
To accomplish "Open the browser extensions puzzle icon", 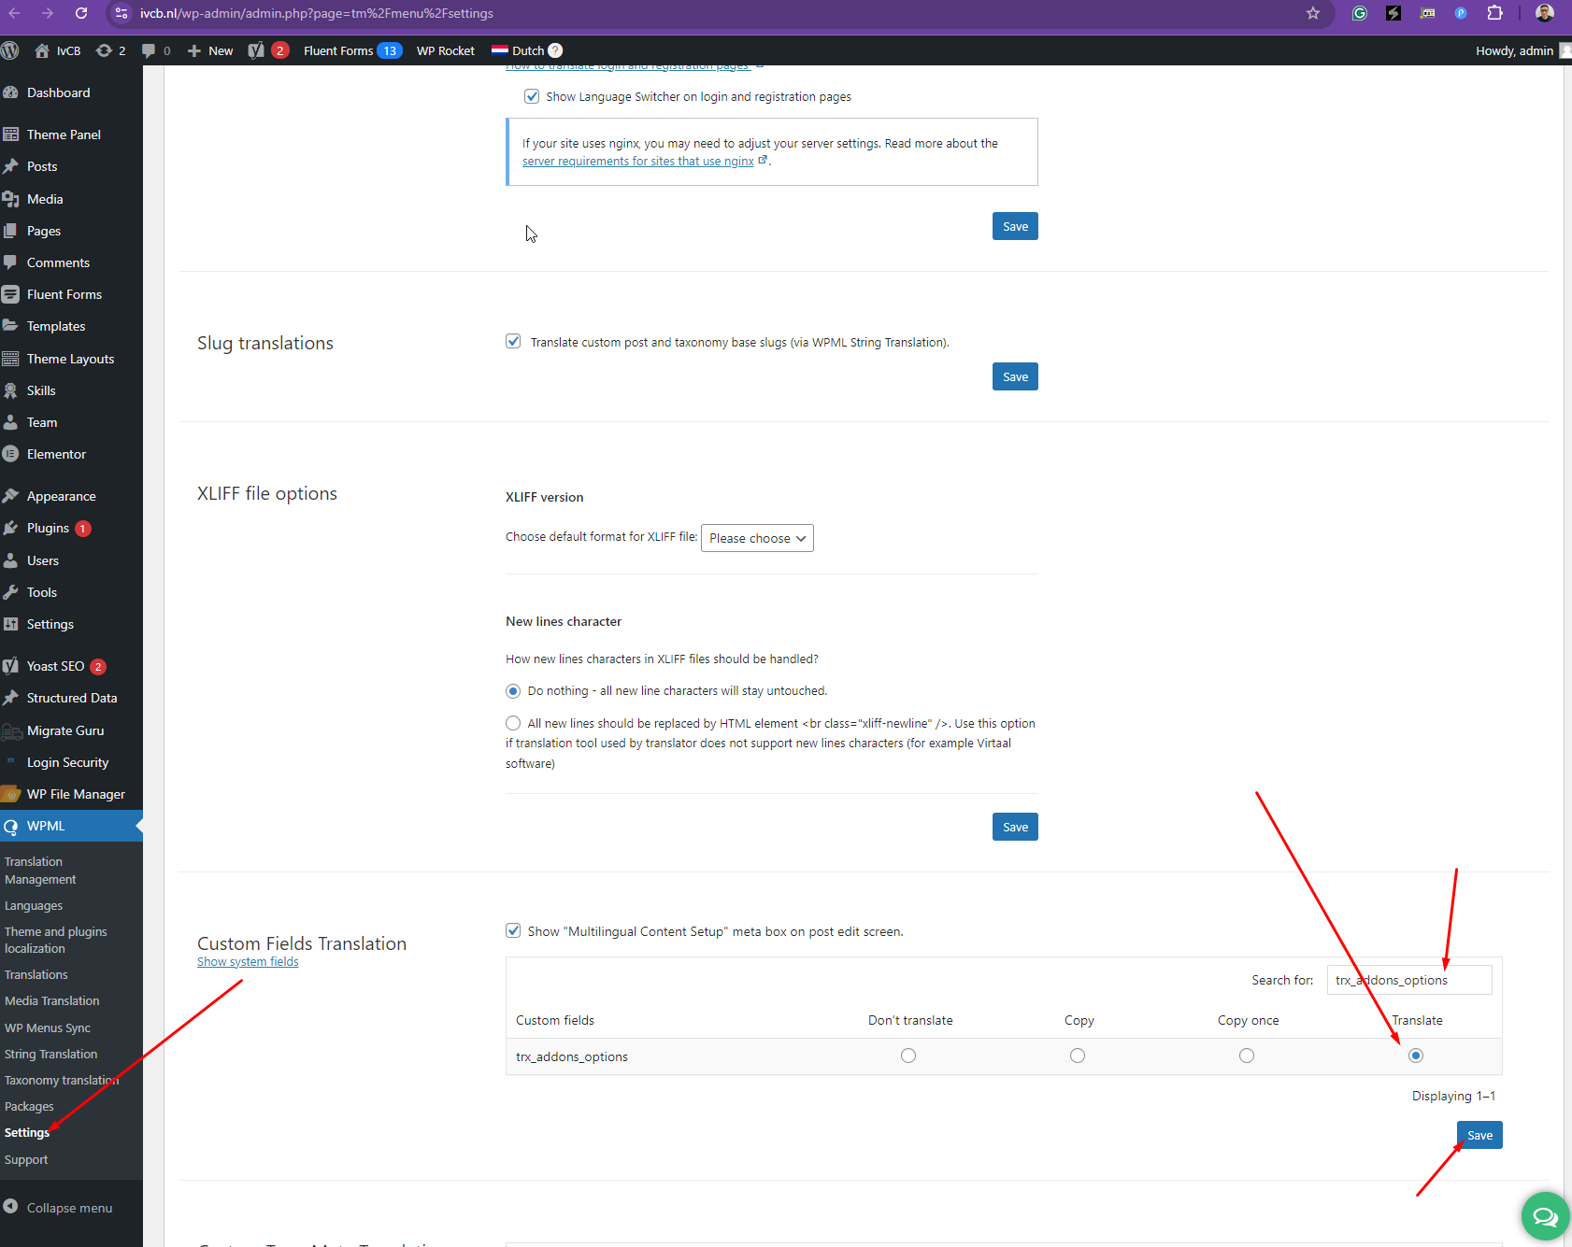I will [x=1494, y=13].
